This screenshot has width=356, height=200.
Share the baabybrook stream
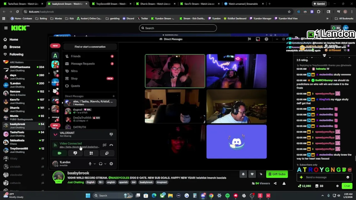275,183
